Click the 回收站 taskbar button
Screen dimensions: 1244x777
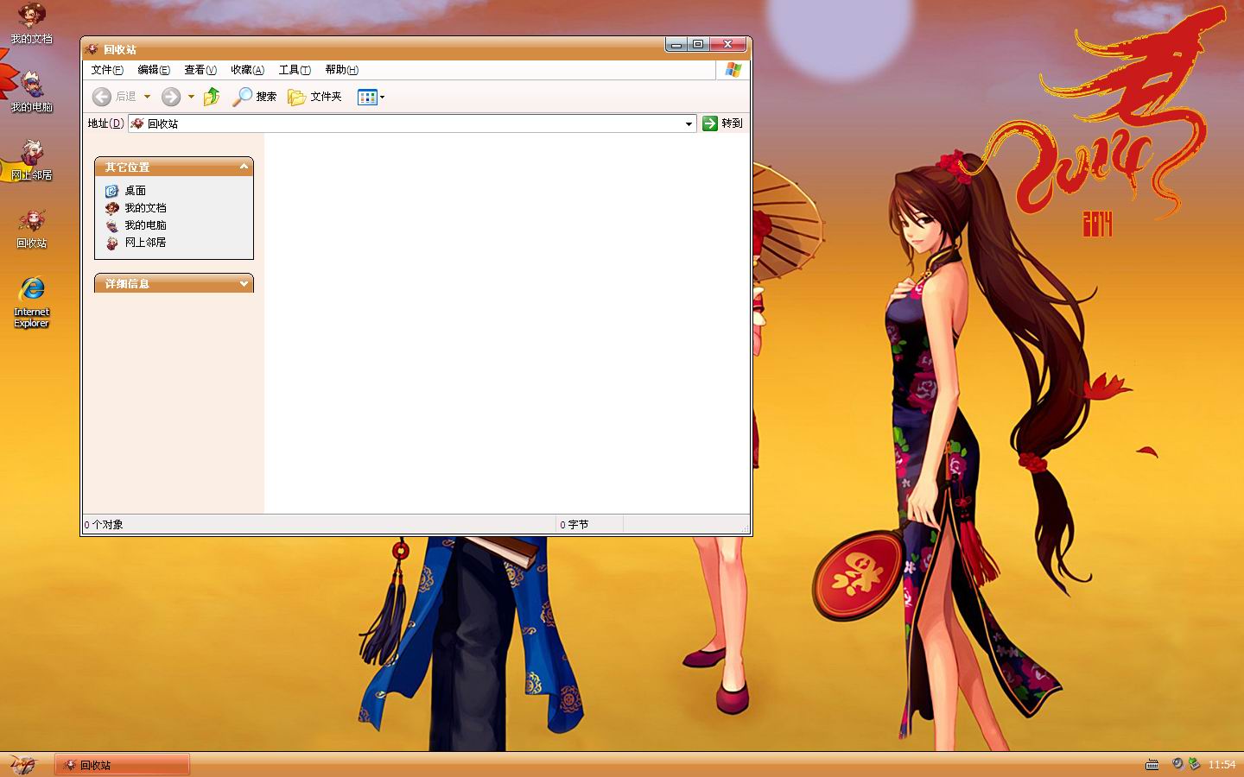click(123, 765)
